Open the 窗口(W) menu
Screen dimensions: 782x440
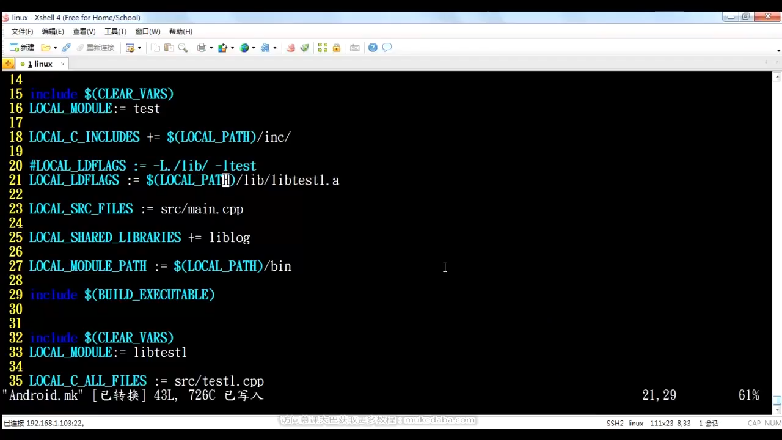147,31
